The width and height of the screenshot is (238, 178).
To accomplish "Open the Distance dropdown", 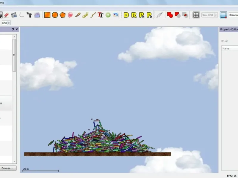I will (234, 15).
